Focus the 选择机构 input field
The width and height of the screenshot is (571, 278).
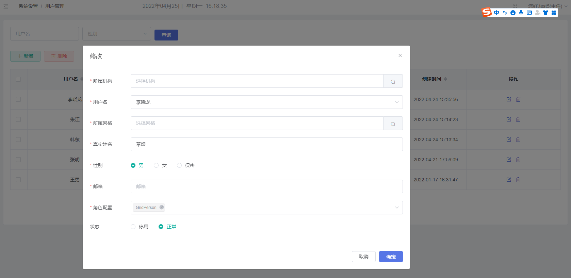257,81
